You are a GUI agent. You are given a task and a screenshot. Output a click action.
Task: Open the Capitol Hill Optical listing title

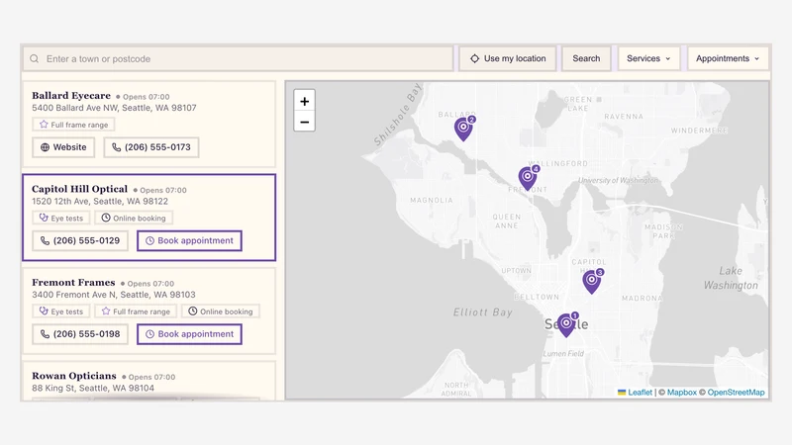click(x=80, y=189)
